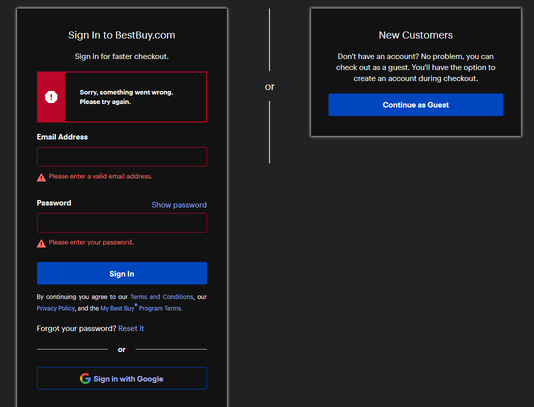Select 'Forgot your password?' text
534x407 pixels.
[x=76, y=328]
